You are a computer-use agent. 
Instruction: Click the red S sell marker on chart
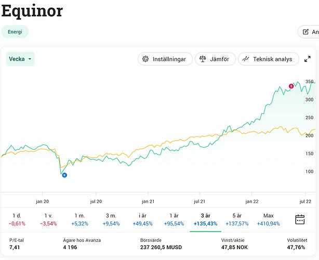pos(291,86)
